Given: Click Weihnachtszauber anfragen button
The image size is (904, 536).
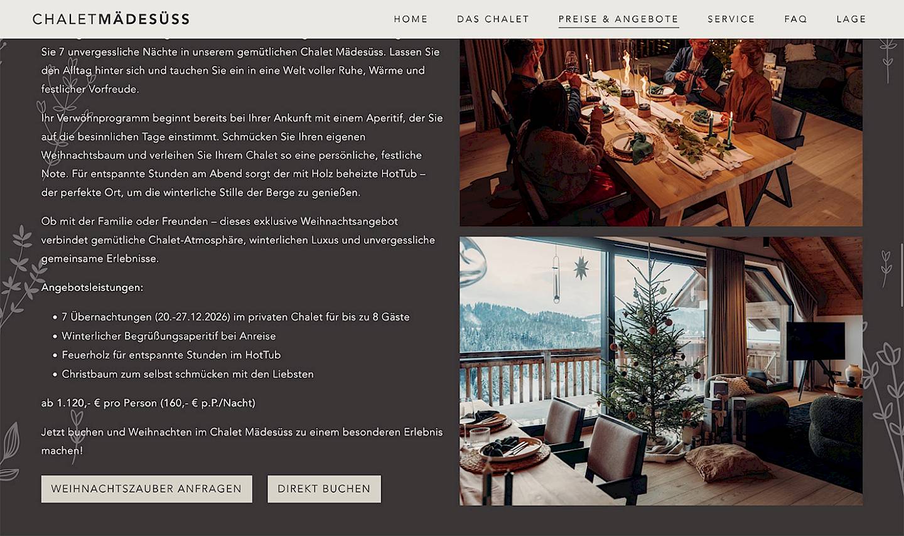Looking at the screenshot, I should [146, 488].
